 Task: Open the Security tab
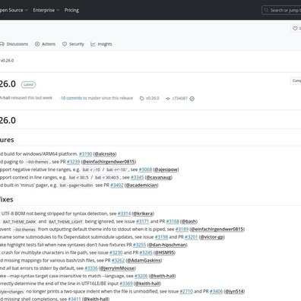click(x=73, y=44)
